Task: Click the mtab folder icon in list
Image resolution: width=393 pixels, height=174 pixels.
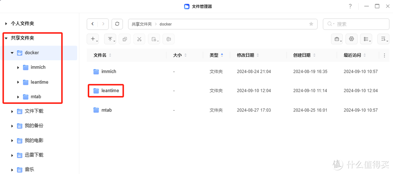Action: tap(96, 110)
